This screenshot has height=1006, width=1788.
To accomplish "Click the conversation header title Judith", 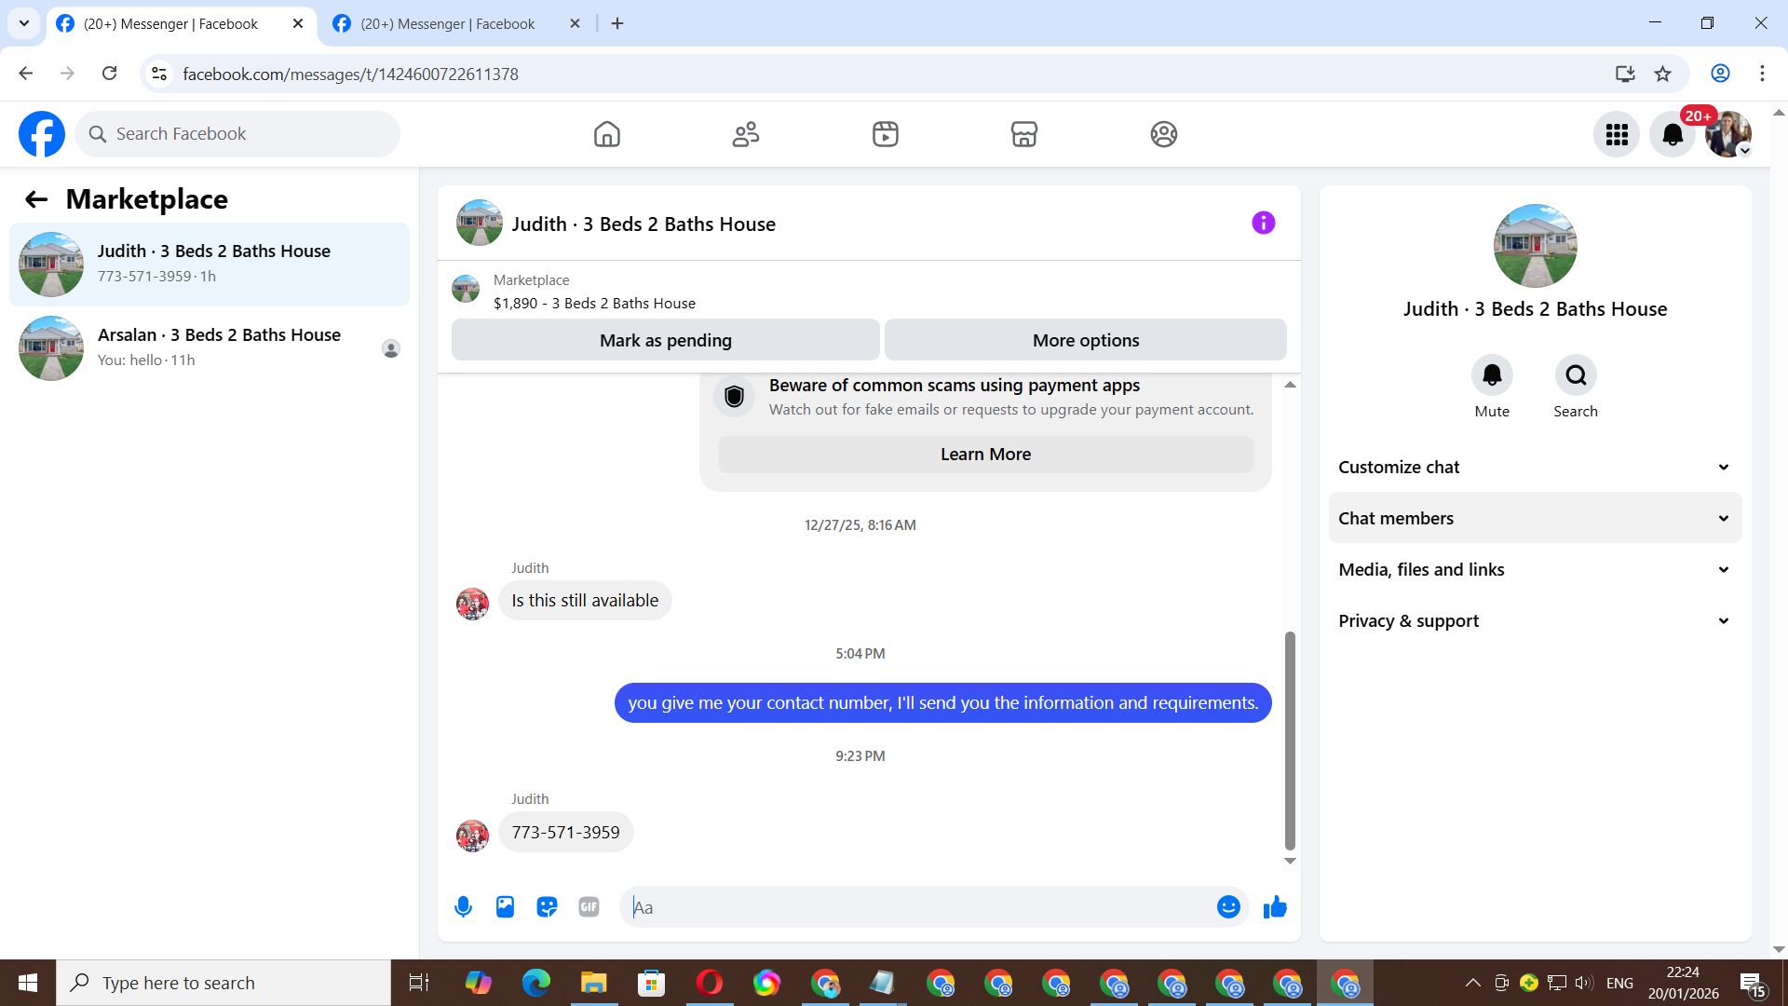I will point(643,224).
